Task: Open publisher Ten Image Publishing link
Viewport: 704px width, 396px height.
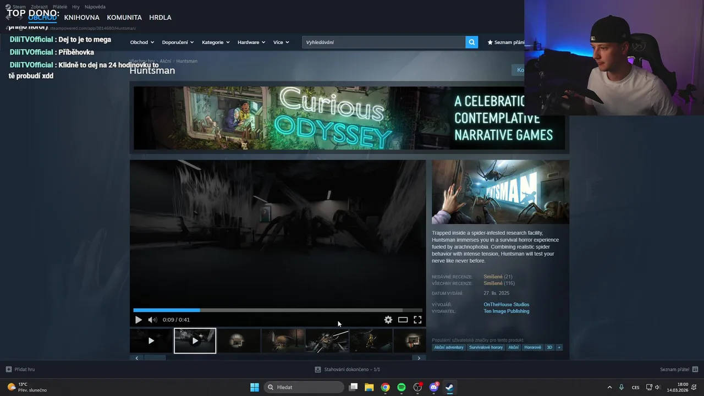Action: click(507, 311)
